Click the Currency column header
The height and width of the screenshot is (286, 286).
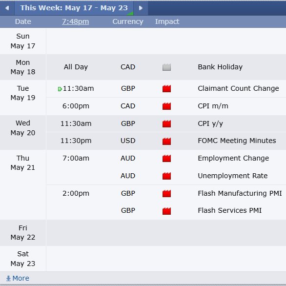(128, 21)
